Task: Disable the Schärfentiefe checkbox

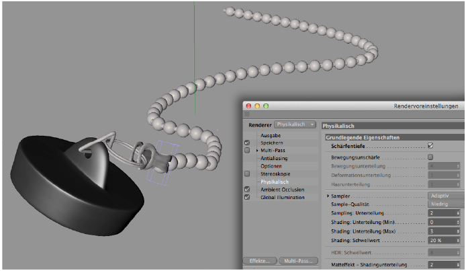Action: pyautogui.click(x=430, y=145)
